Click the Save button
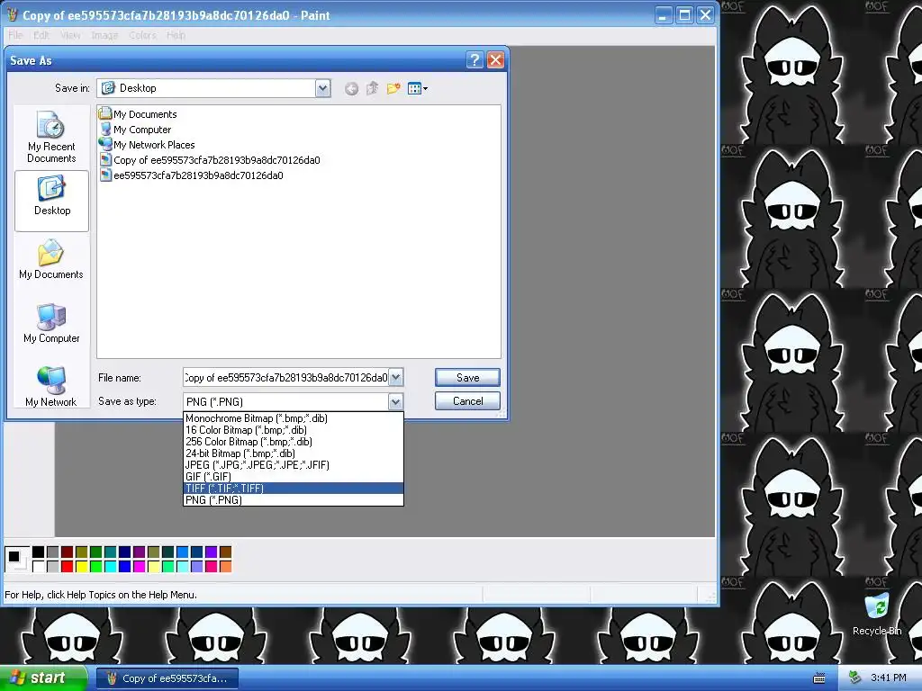The width and height of the screenshot is (922, 691). tap(467, 378)
